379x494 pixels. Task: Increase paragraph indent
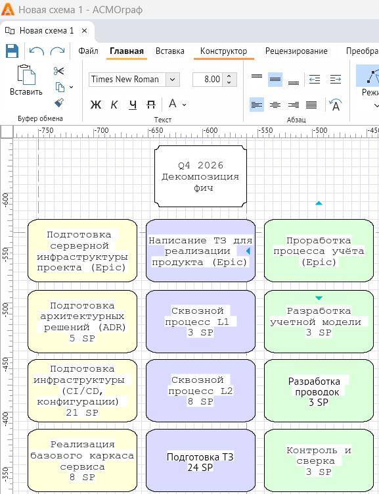pyautogui.click(x=336, y=80)
